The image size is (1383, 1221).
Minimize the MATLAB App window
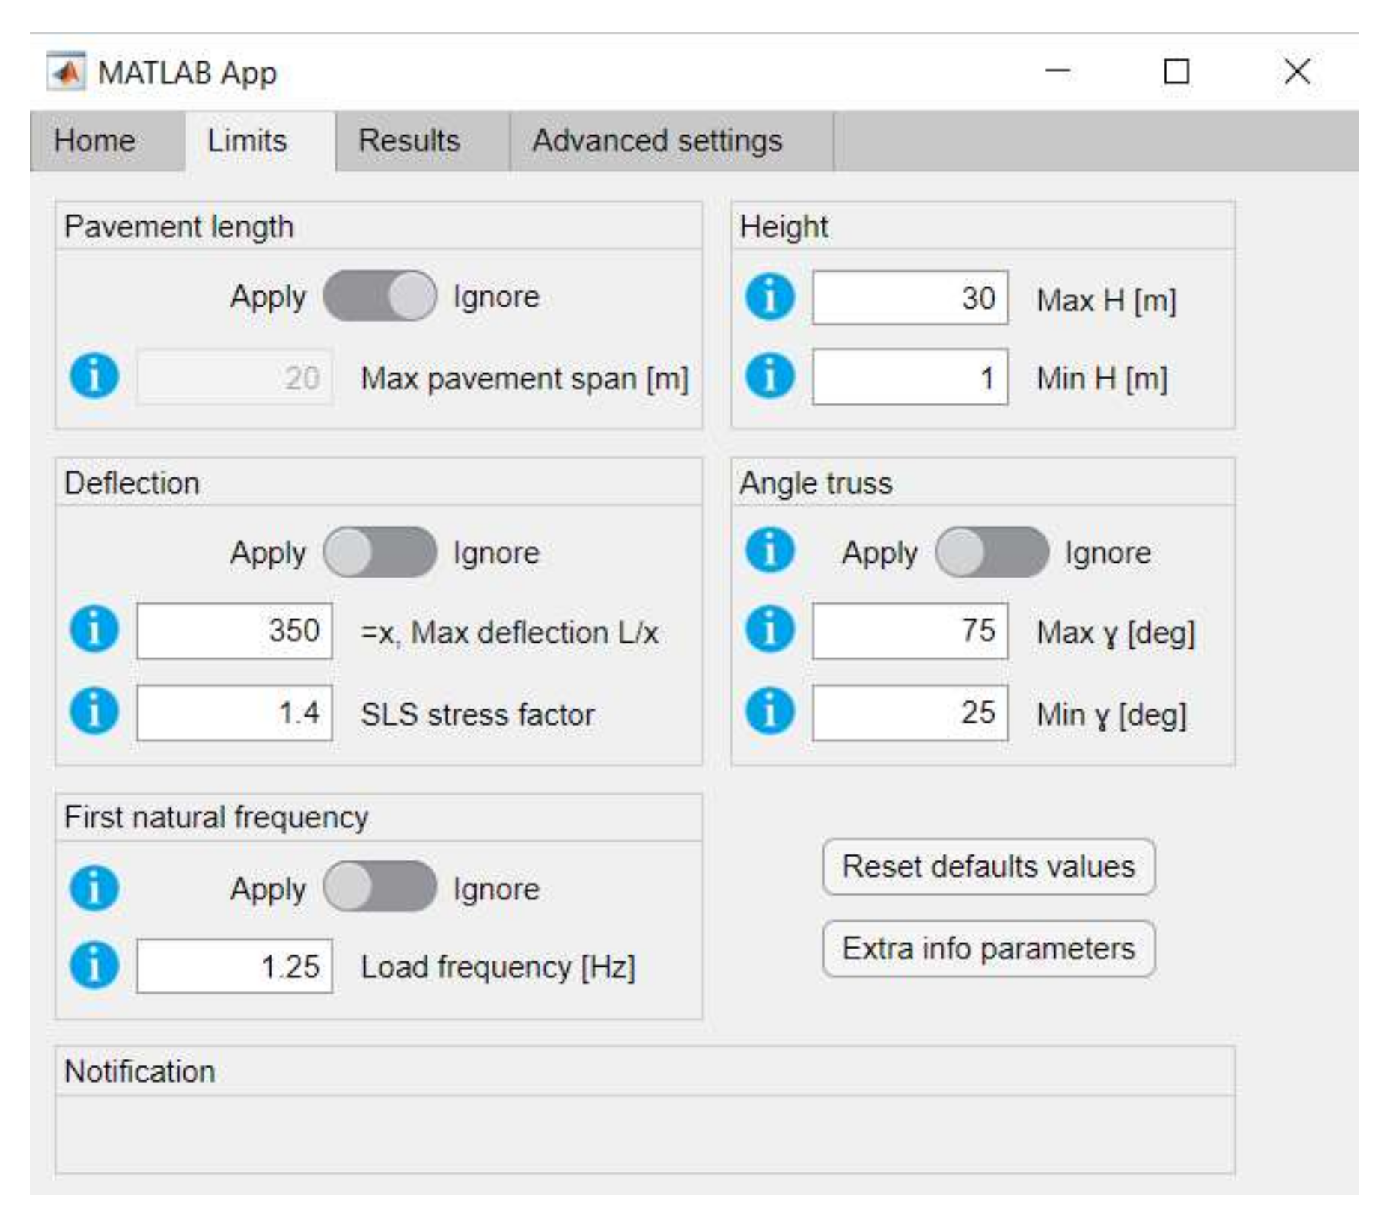click(x=1057, y=72)
